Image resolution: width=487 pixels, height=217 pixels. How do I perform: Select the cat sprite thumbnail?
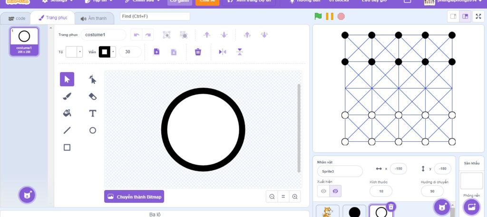[x=328, y=211]
